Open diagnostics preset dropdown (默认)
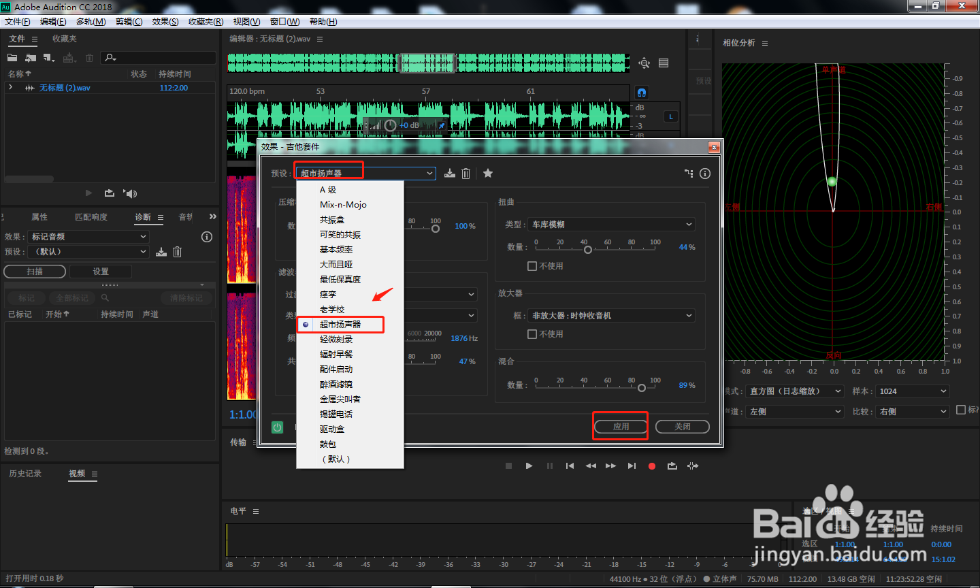 [88, 252]
